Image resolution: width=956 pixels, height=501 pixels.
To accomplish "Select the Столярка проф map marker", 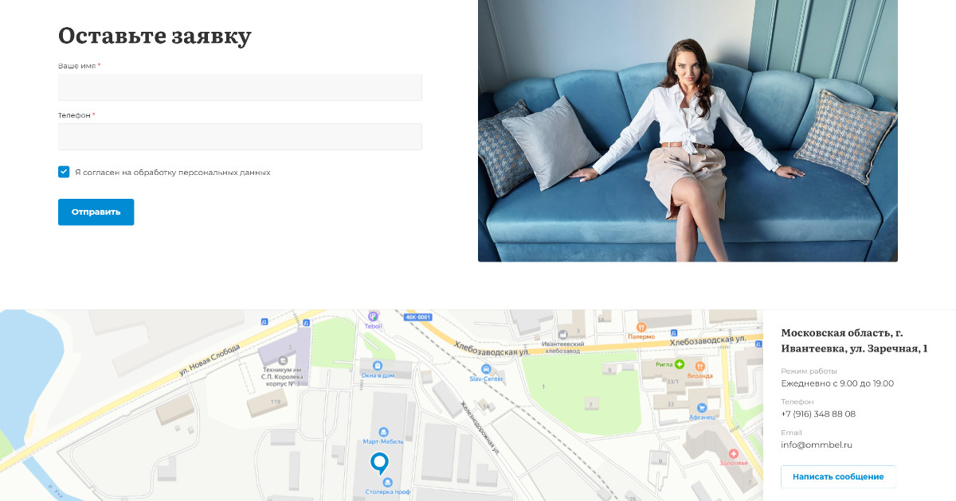I will point(388,482).
